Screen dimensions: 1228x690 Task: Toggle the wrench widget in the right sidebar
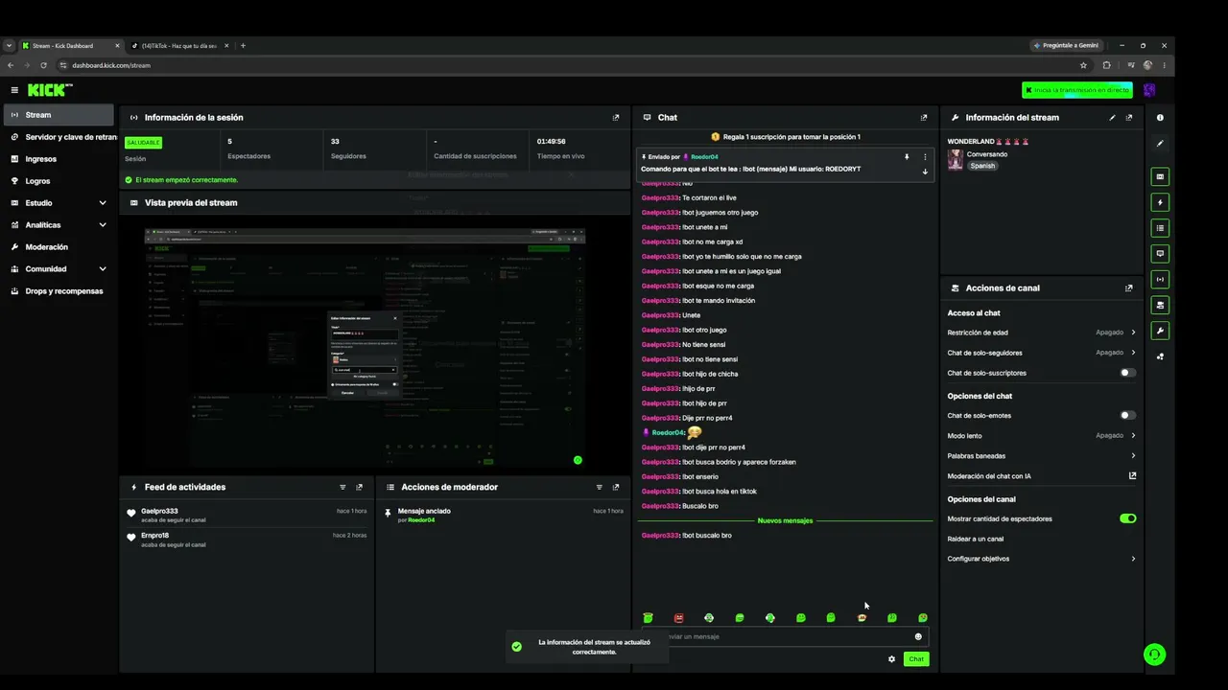1160,331
